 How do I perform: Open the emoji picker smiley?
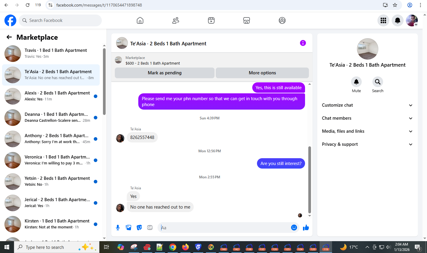click(x=294, y=228)
